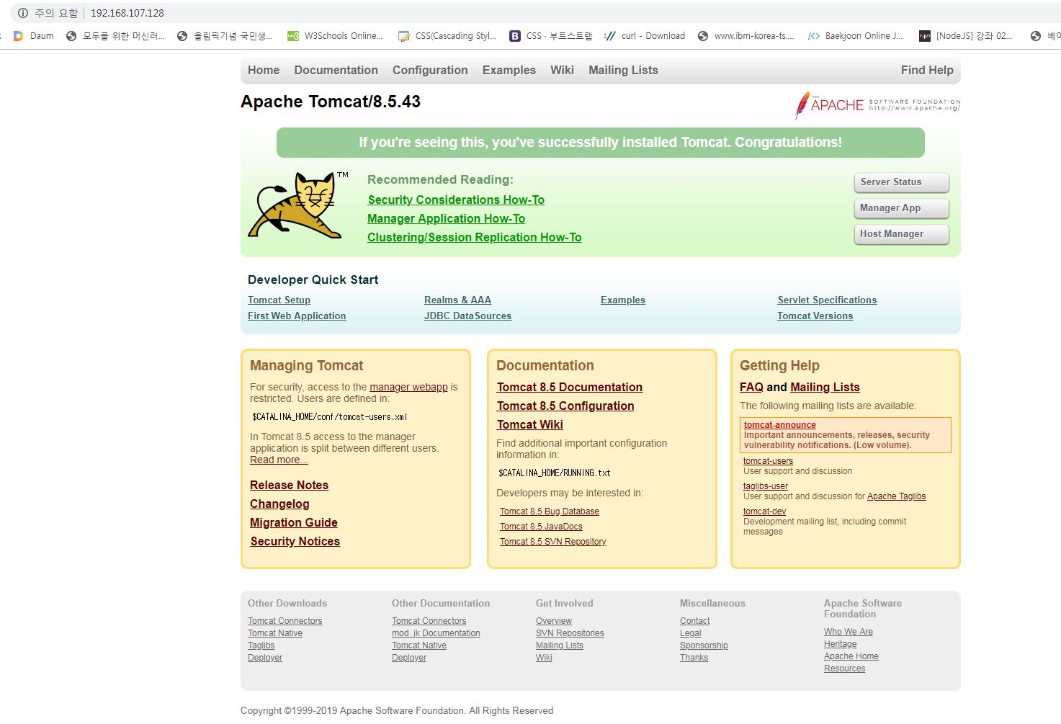Open Clustering/Session Replication How-To link

coord(474,238)
